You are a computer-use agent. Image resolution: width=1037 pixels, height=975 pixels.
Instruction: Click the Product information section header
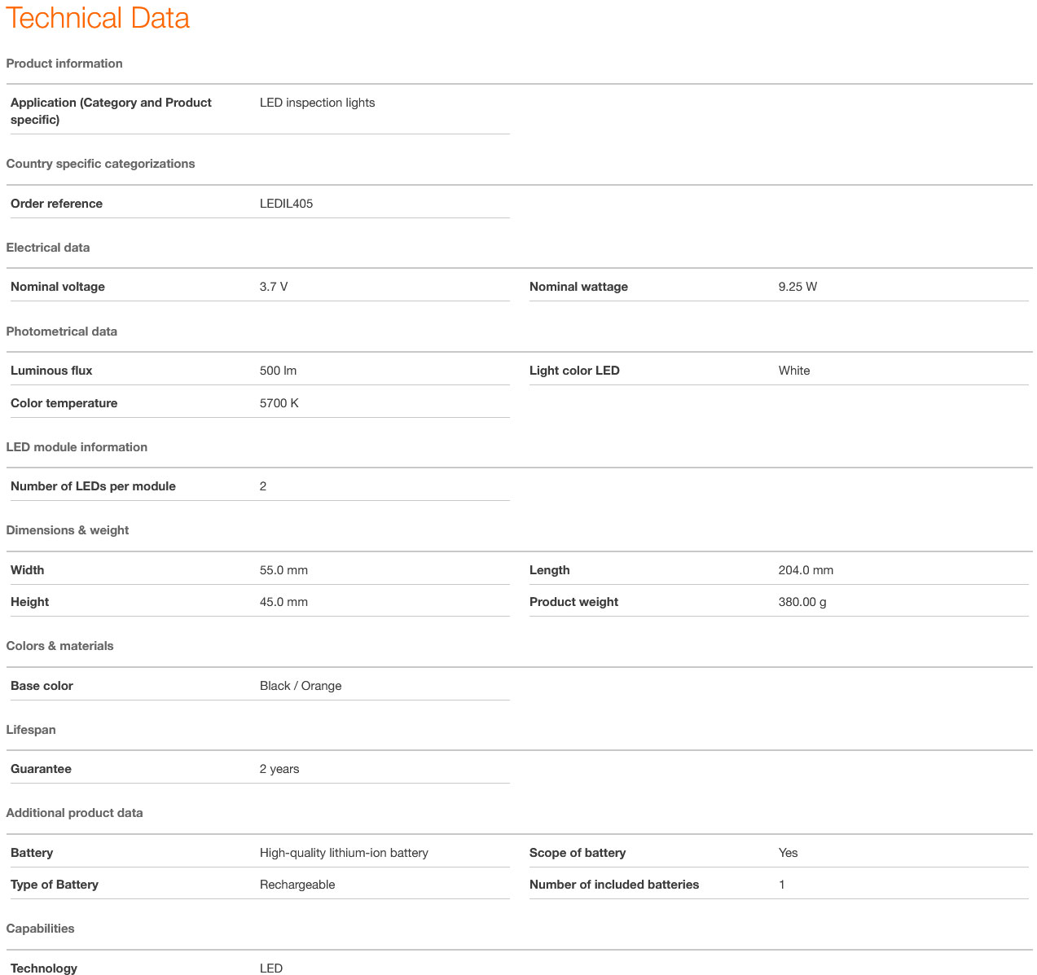(x=64, y=64)
